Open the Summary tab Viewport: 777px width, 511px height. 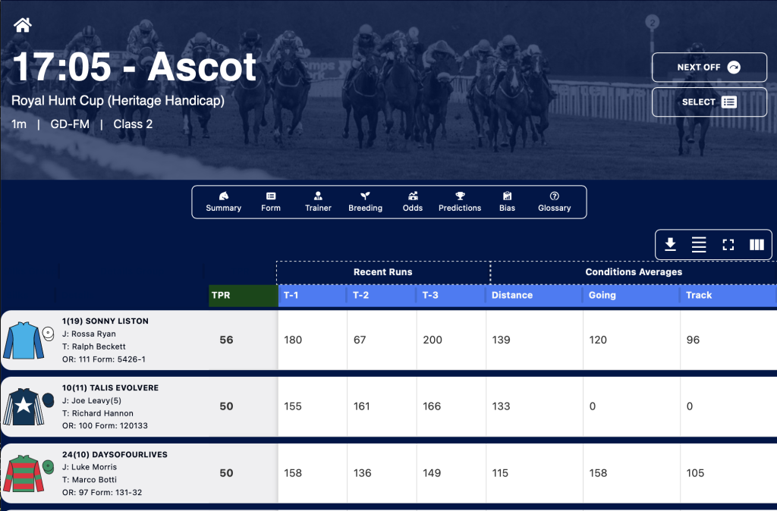224,202
